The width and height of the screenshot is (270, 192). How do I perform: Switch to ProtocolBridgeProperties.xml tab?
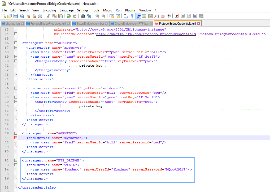tap(48, 23)
